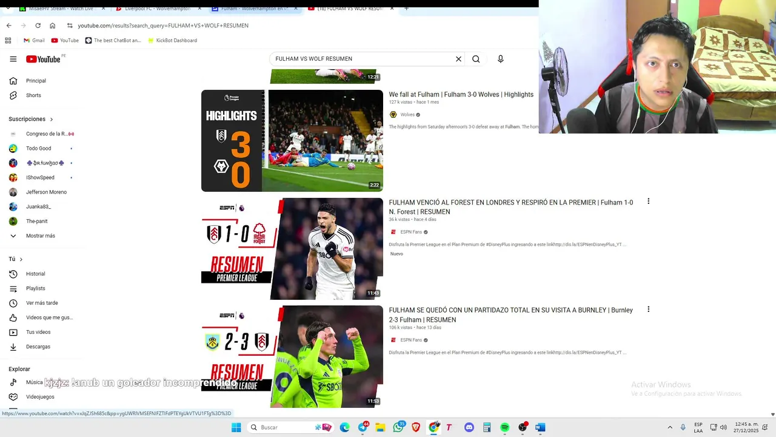
Task: Open the apps grid in bookmarks bar
Action: 8,41
